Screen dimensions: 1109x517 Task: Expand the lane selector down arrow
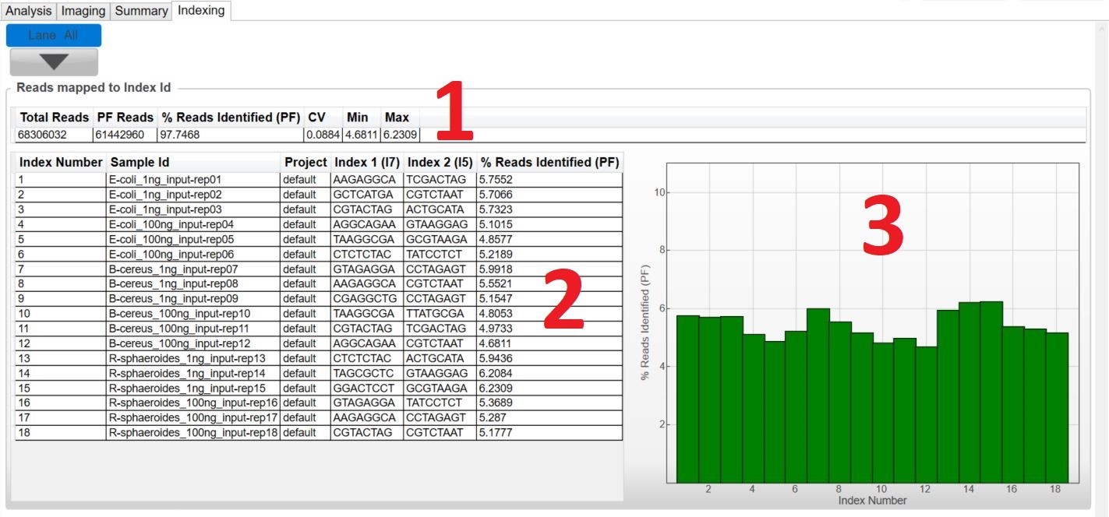pos(54,62)
